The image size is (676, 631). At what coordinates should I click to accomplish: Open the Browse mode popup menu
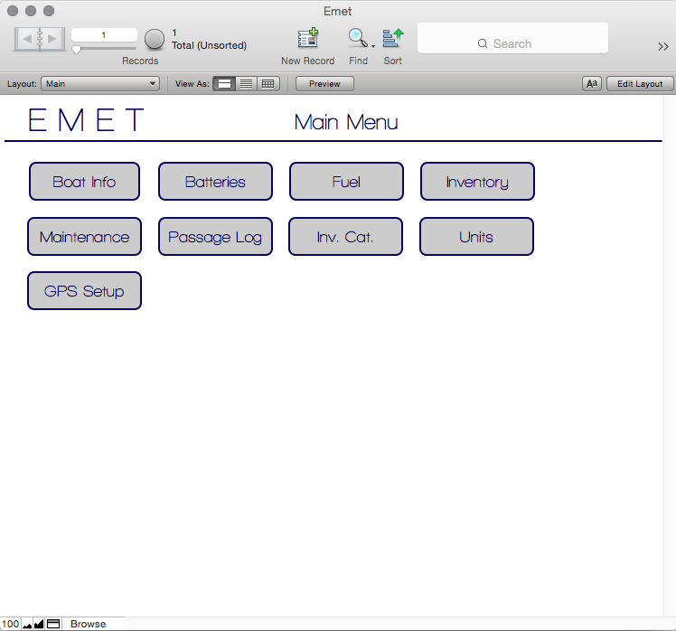[x=89, y=624]
